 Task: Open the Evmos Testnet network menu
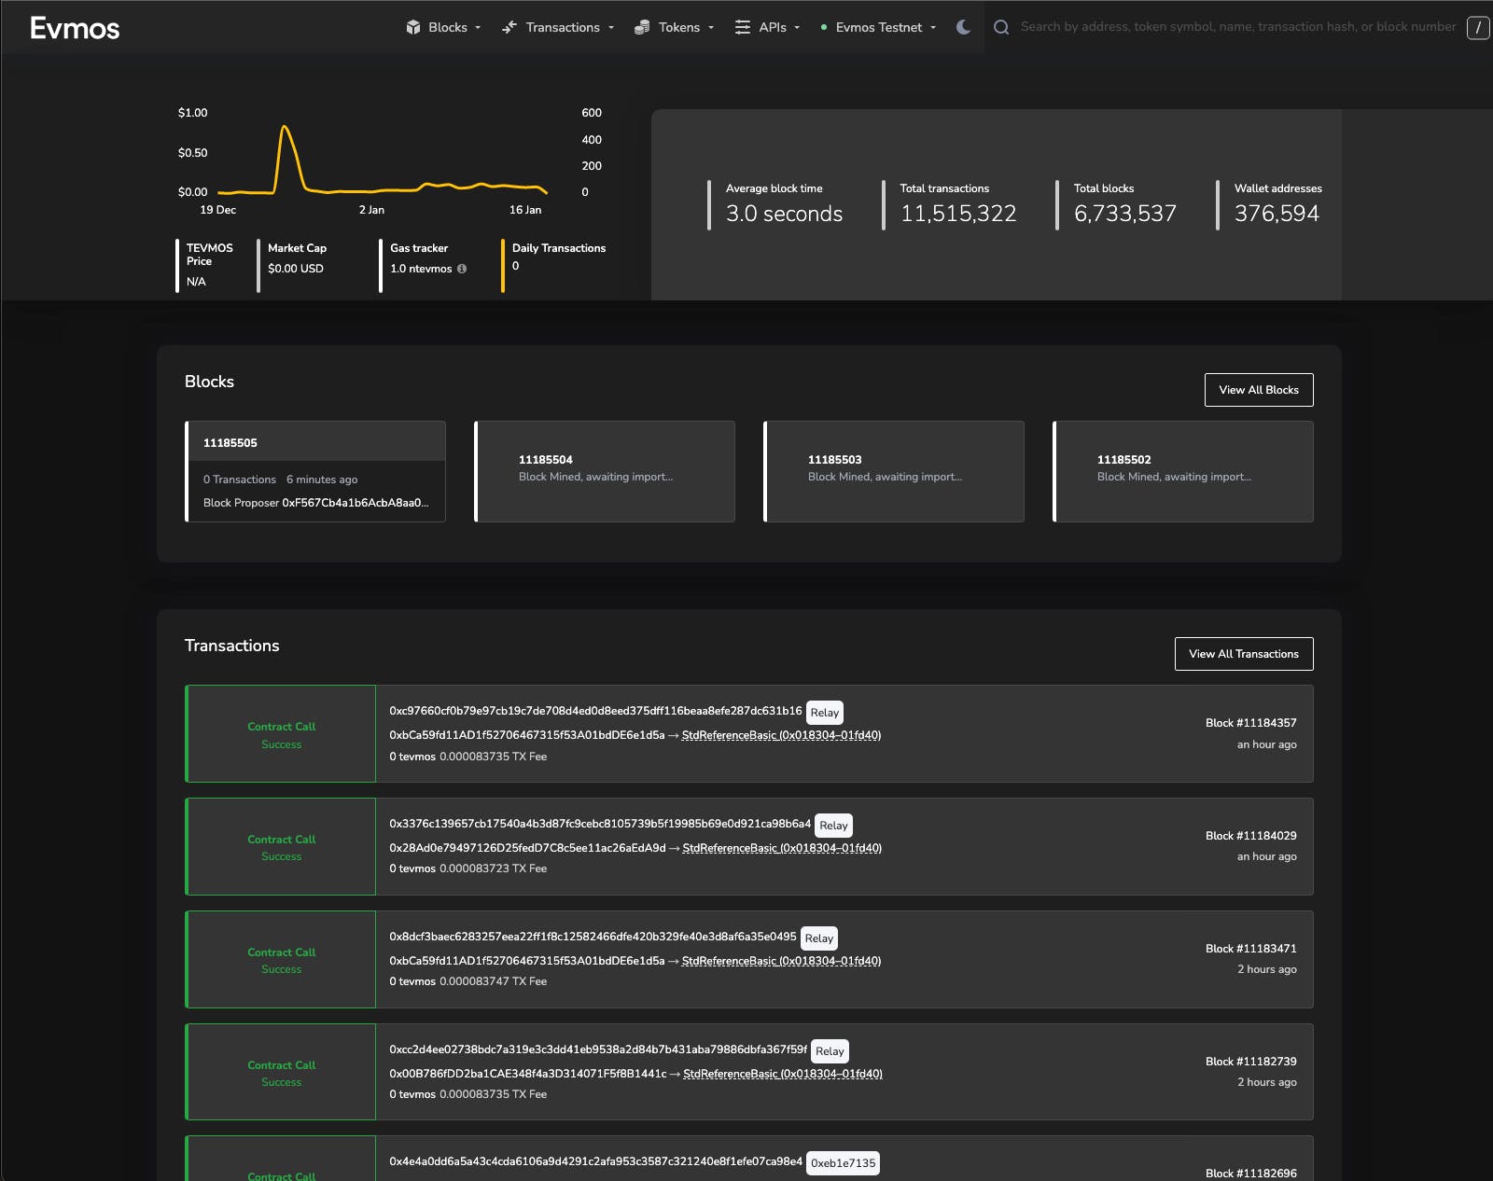coord(878,27)
